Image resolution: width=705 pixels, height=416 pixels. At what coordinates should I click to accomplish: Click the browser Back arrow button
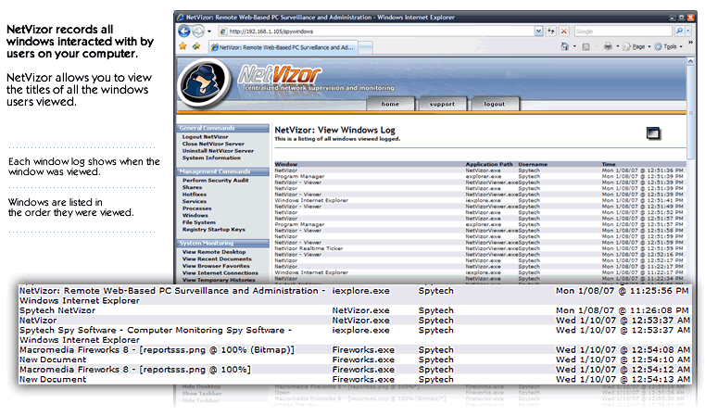(x=184, y=30)
